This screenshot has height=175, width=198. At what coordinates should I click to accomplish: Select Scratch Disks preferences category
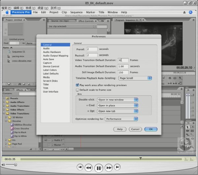50,81
